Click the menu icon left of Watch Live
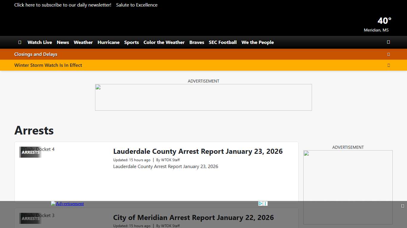Viewport: 407px width, 228px height. pyautogui.click(x=20, y=42)
